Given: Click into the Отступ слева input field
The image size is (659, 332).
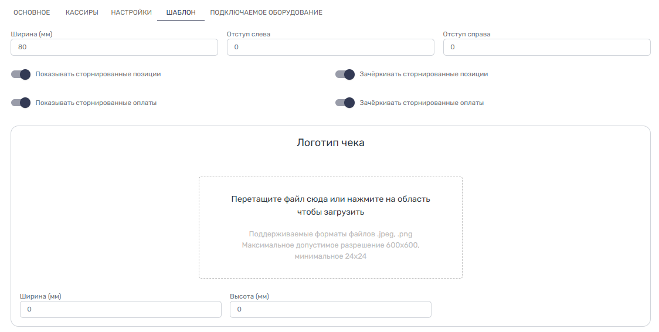Looking at the screenshot, I should pyautogui.click(x=330, y=47).
